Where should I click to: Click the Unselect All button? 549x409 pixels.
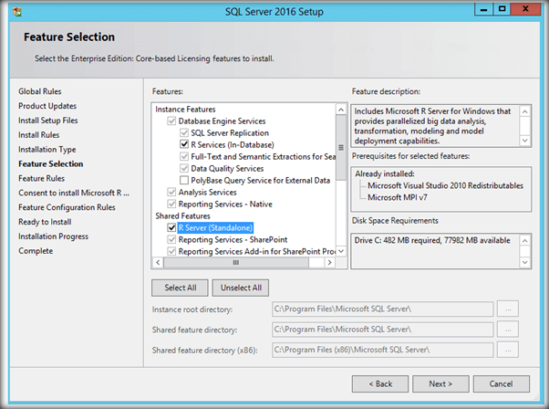pyautogui.click(x=241, y=288)
